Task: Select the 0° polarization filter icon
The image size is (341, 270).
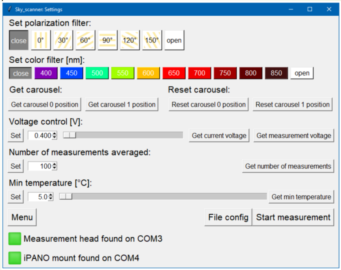Action: coord(40,40)
